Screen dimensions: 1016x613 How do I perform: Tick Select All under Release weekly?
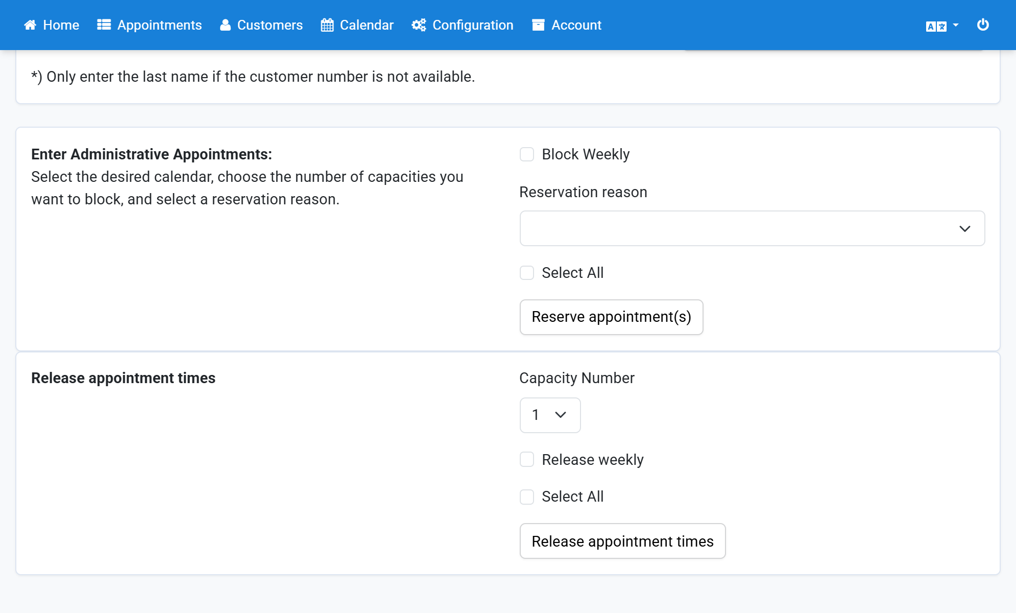pos(527,497)
